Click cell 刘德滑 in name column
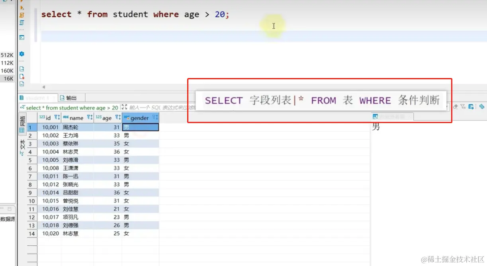 77,160
